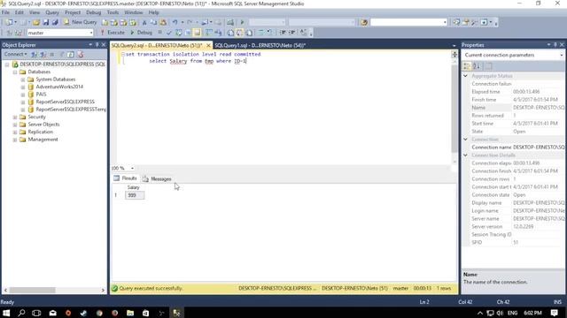Click the Parse query checkmark icon
Viewport: 567px width, 318px height.
click(169, 33)
